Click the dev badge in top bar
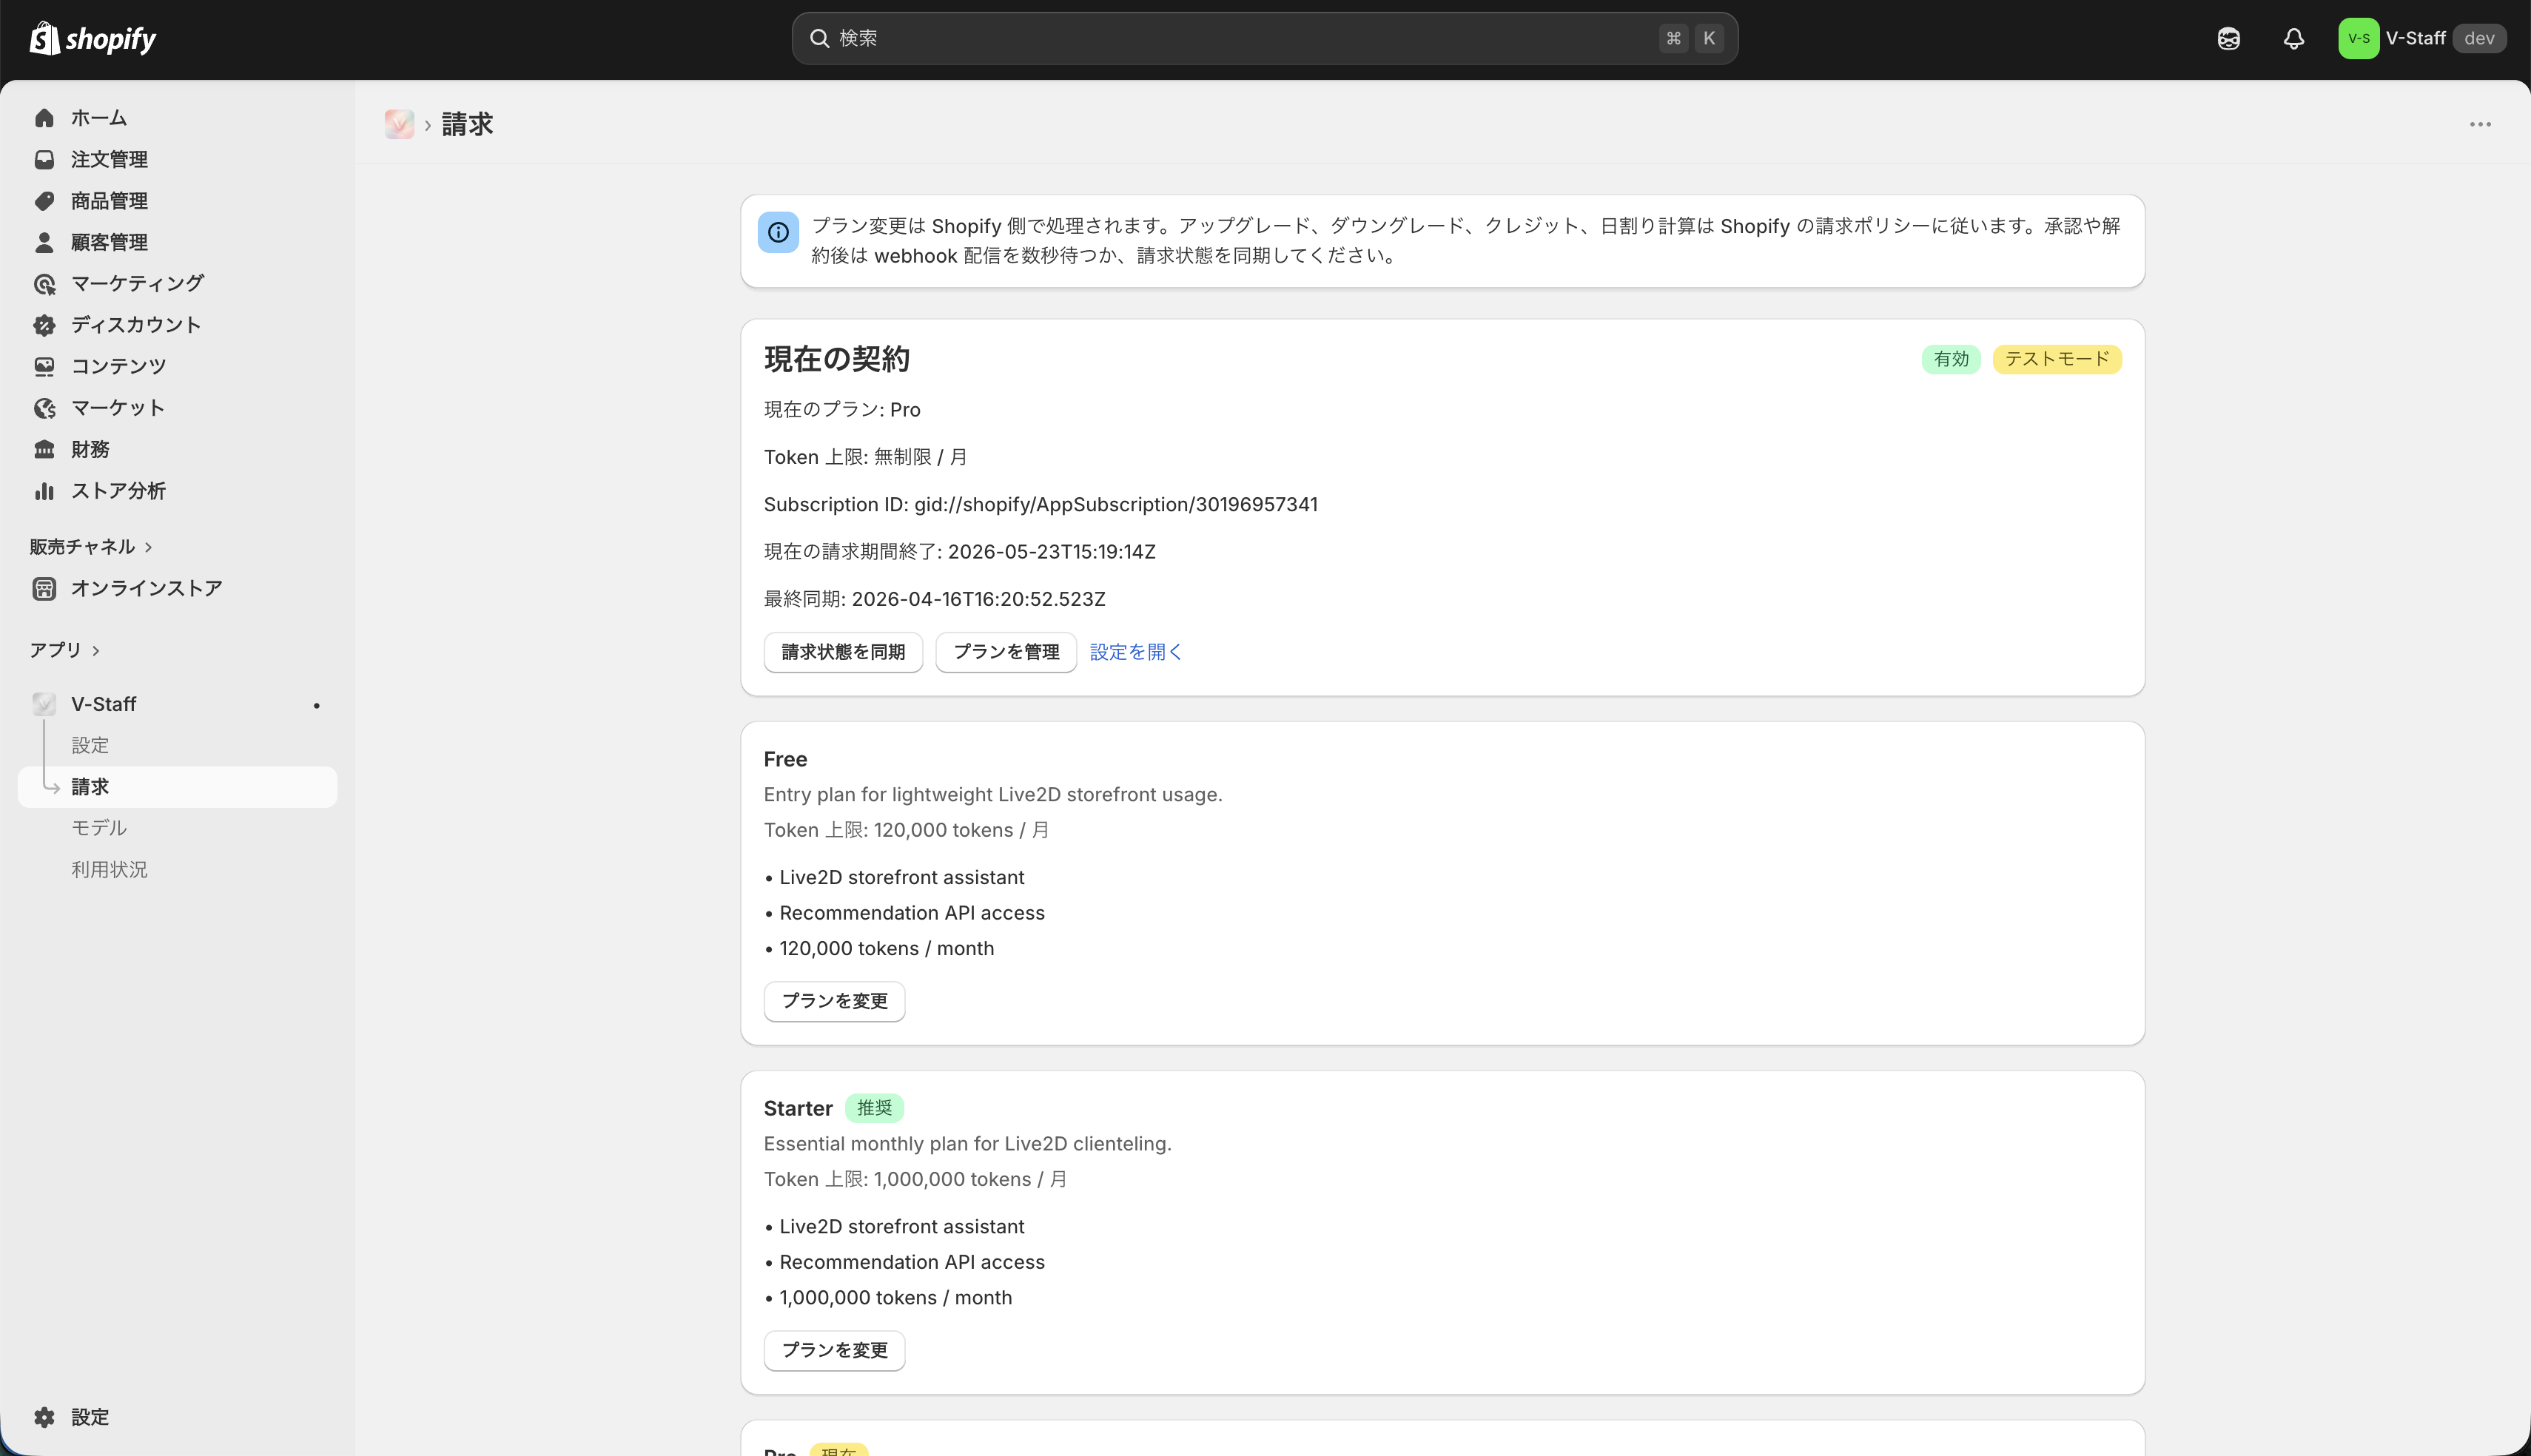This screenshot has width=2531, height=1456. tap(2479, 38)
